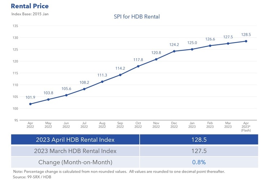Click the x-axis label 'Jul 2022'
271x182 pixels.
coord(84,125)
